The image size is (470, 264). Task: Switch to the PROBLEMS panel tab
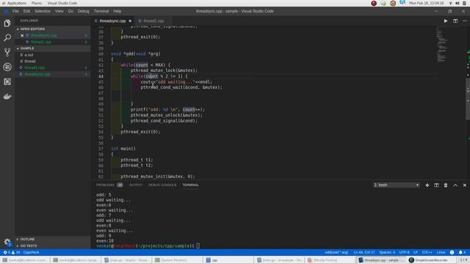point(109,186)
